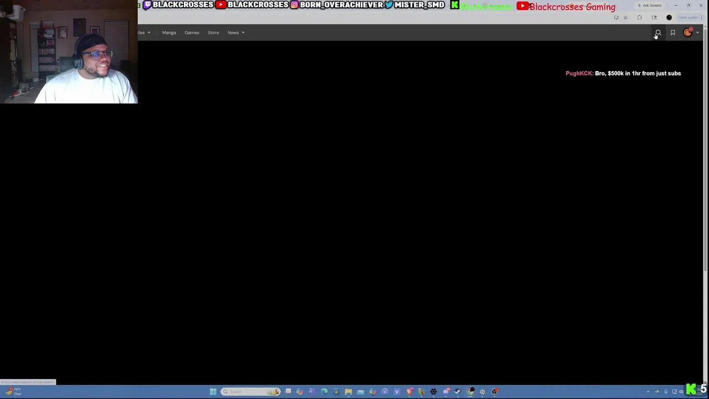Viewport: 709px width, 399px height.
Task: Open the Chrome three-dot menu
Action: [702, 17]
